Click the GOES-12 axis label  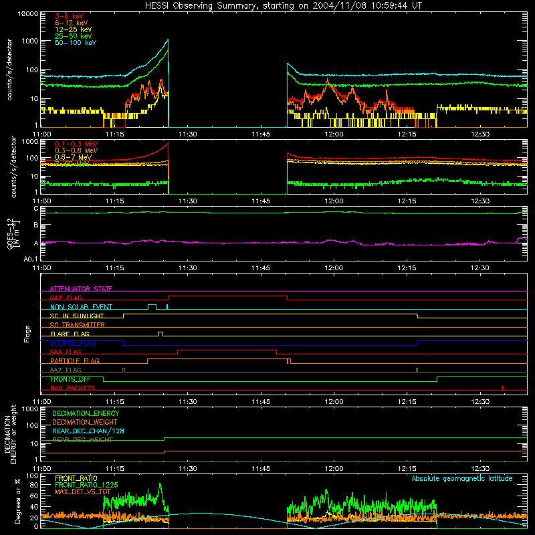coord(13,234)
